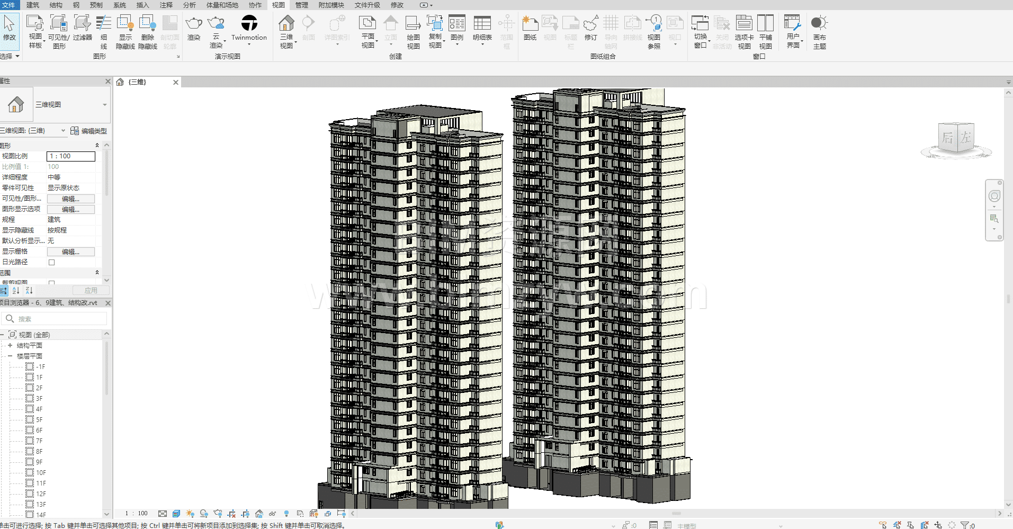The image size is (1013, 529).
Task: Click the 画布主题 (Canvas Theme) icon
Action: (x=819, y=24)
